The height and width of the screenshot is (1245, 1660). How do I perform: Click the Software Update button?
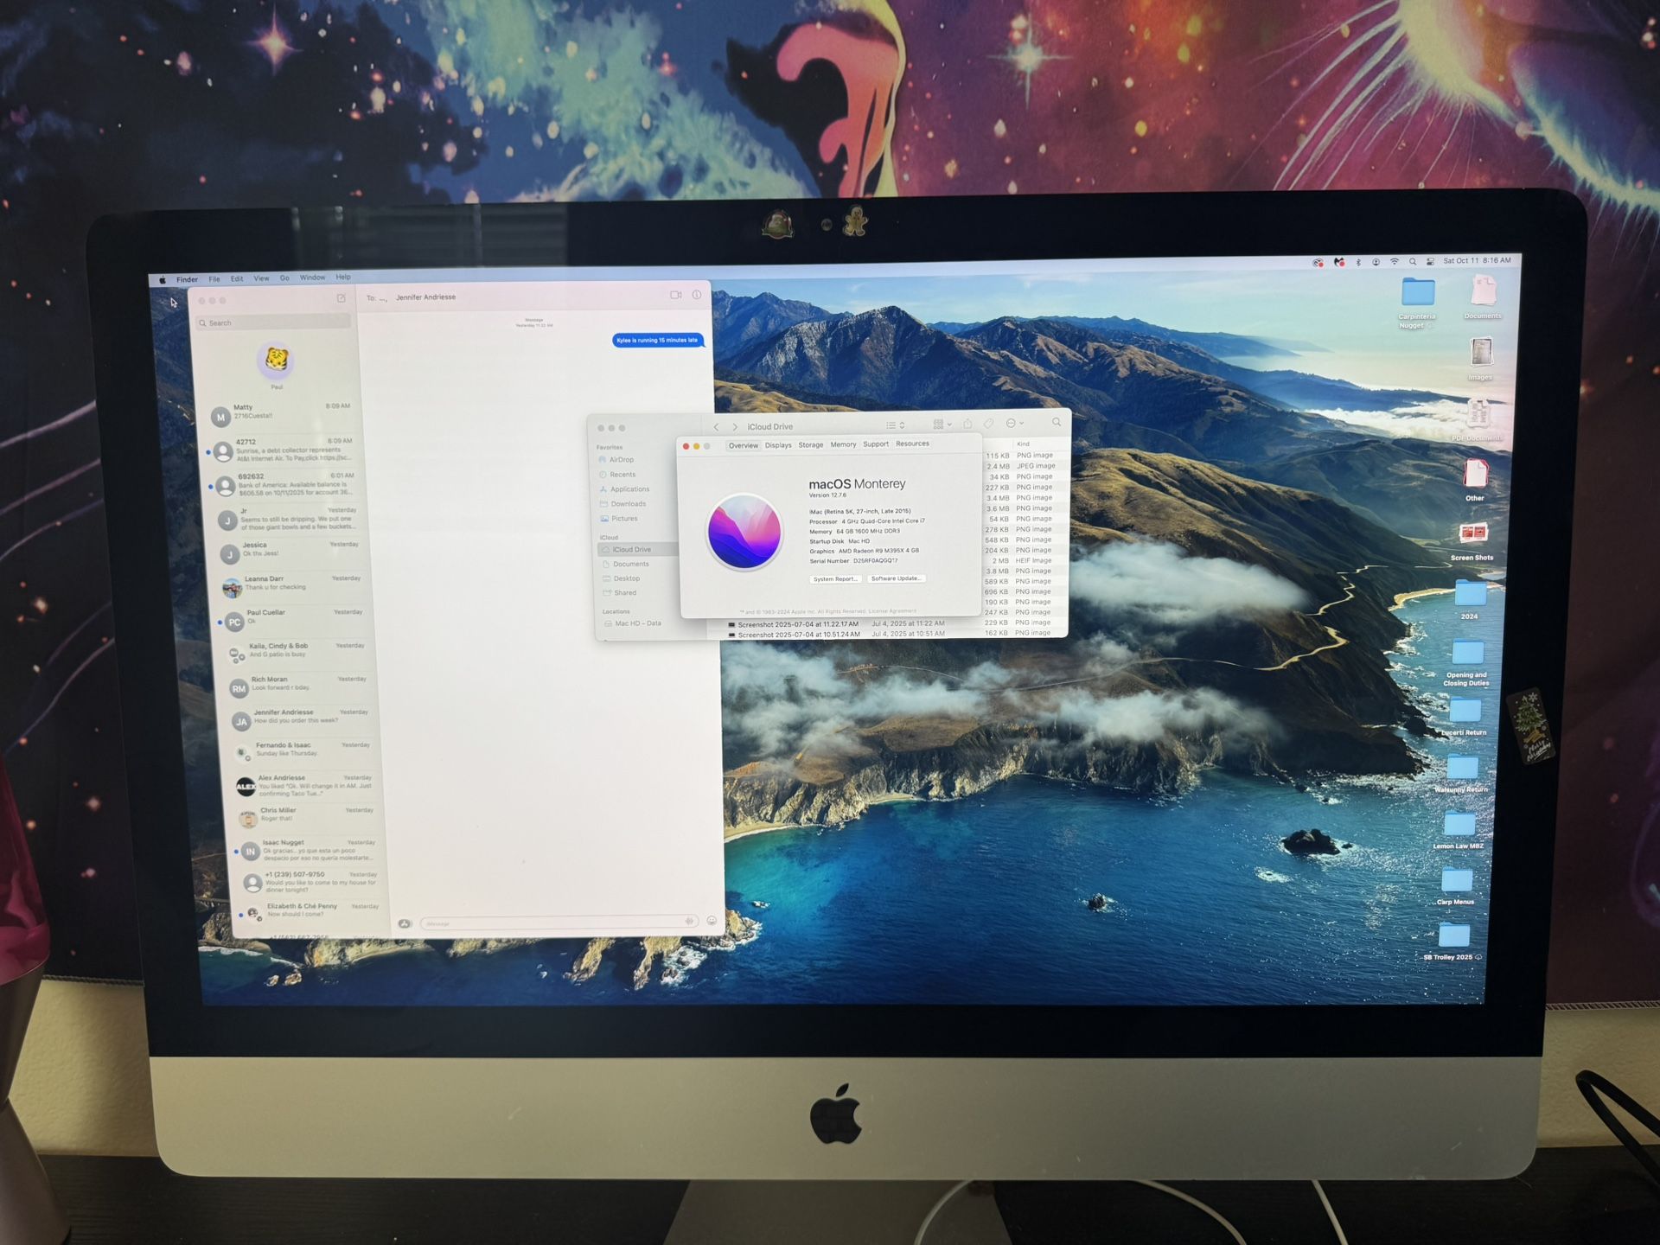click(896, 578)
